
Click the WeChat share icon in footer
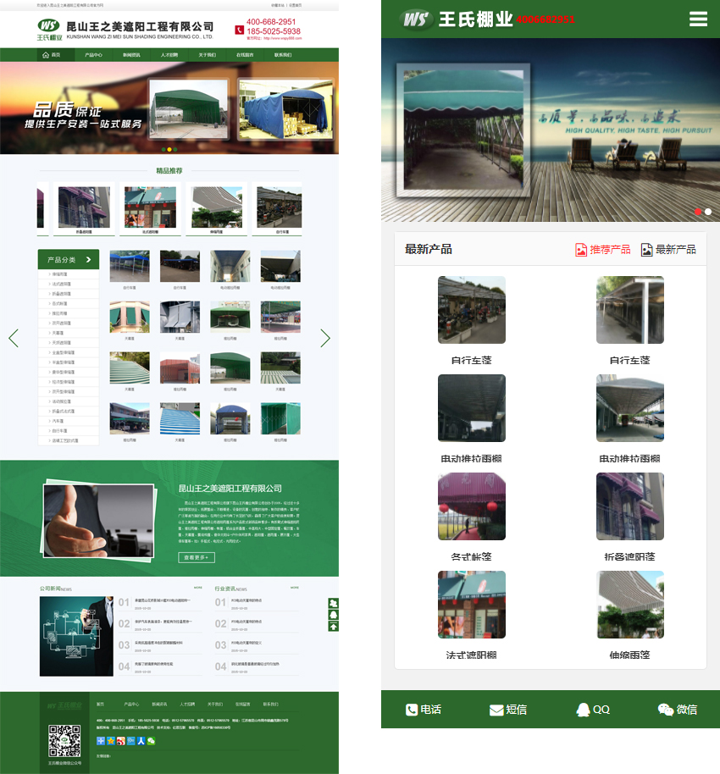(x=151, y=741)
